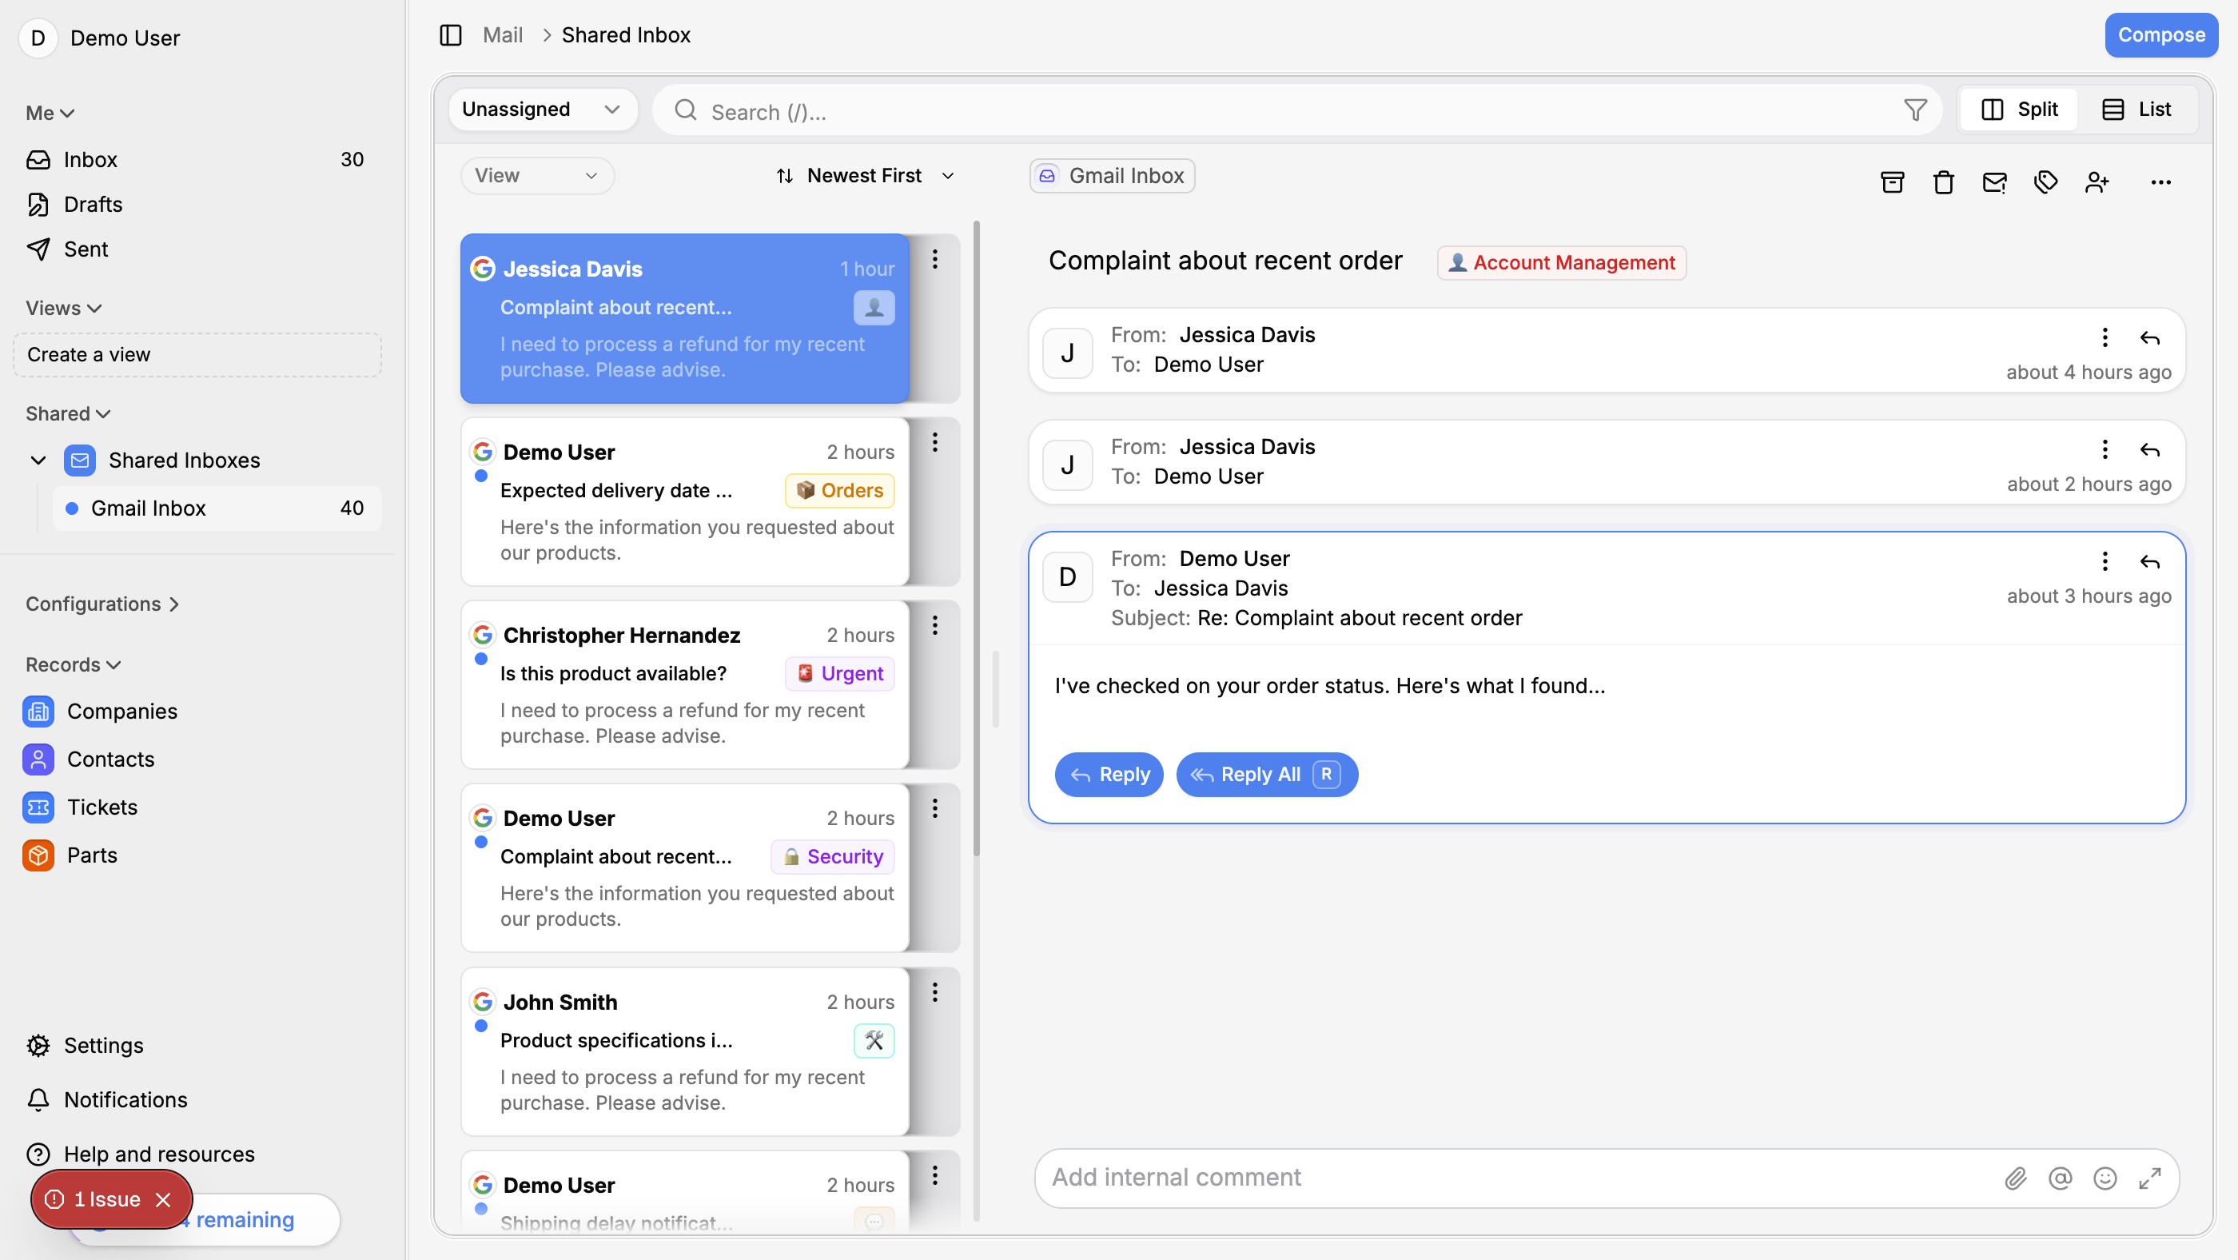
Task: Click the Reply button
Action: [1109, 774]
